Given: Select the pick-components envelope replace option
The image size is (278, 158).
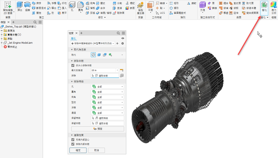Looking at the screenshot, I should pos(110,55).
